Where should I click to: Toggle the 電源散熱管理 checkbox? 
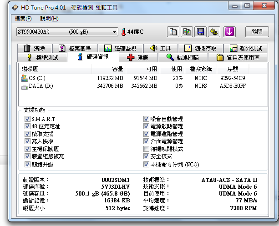tap(146, 126)
